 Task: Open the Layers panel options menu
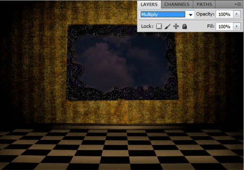tap(238, 5)
